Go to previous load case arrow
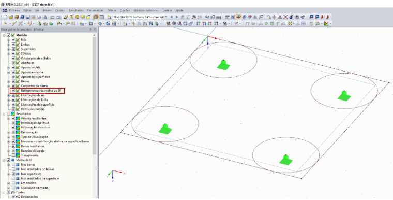This screenshot has width=393, height=200. tap(172, 17)
